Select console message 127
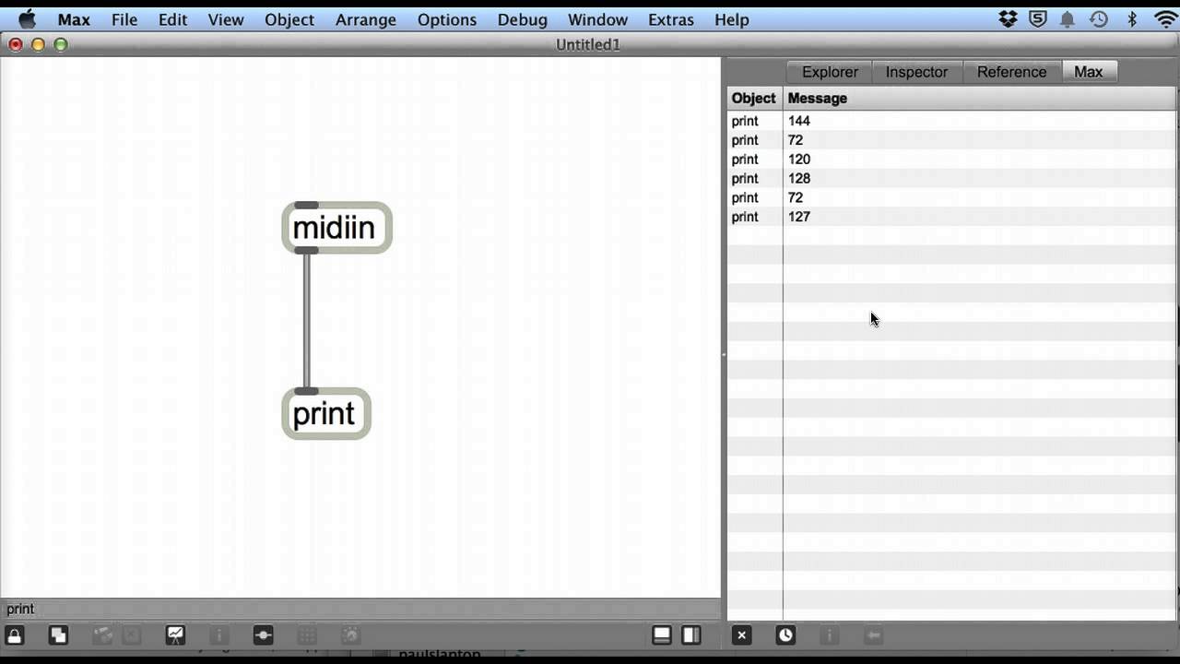1180x664 pixels. [x=799, y=217]
